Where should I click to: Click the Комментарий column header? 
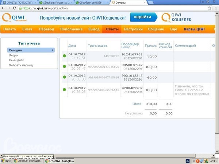click(185, 46)
